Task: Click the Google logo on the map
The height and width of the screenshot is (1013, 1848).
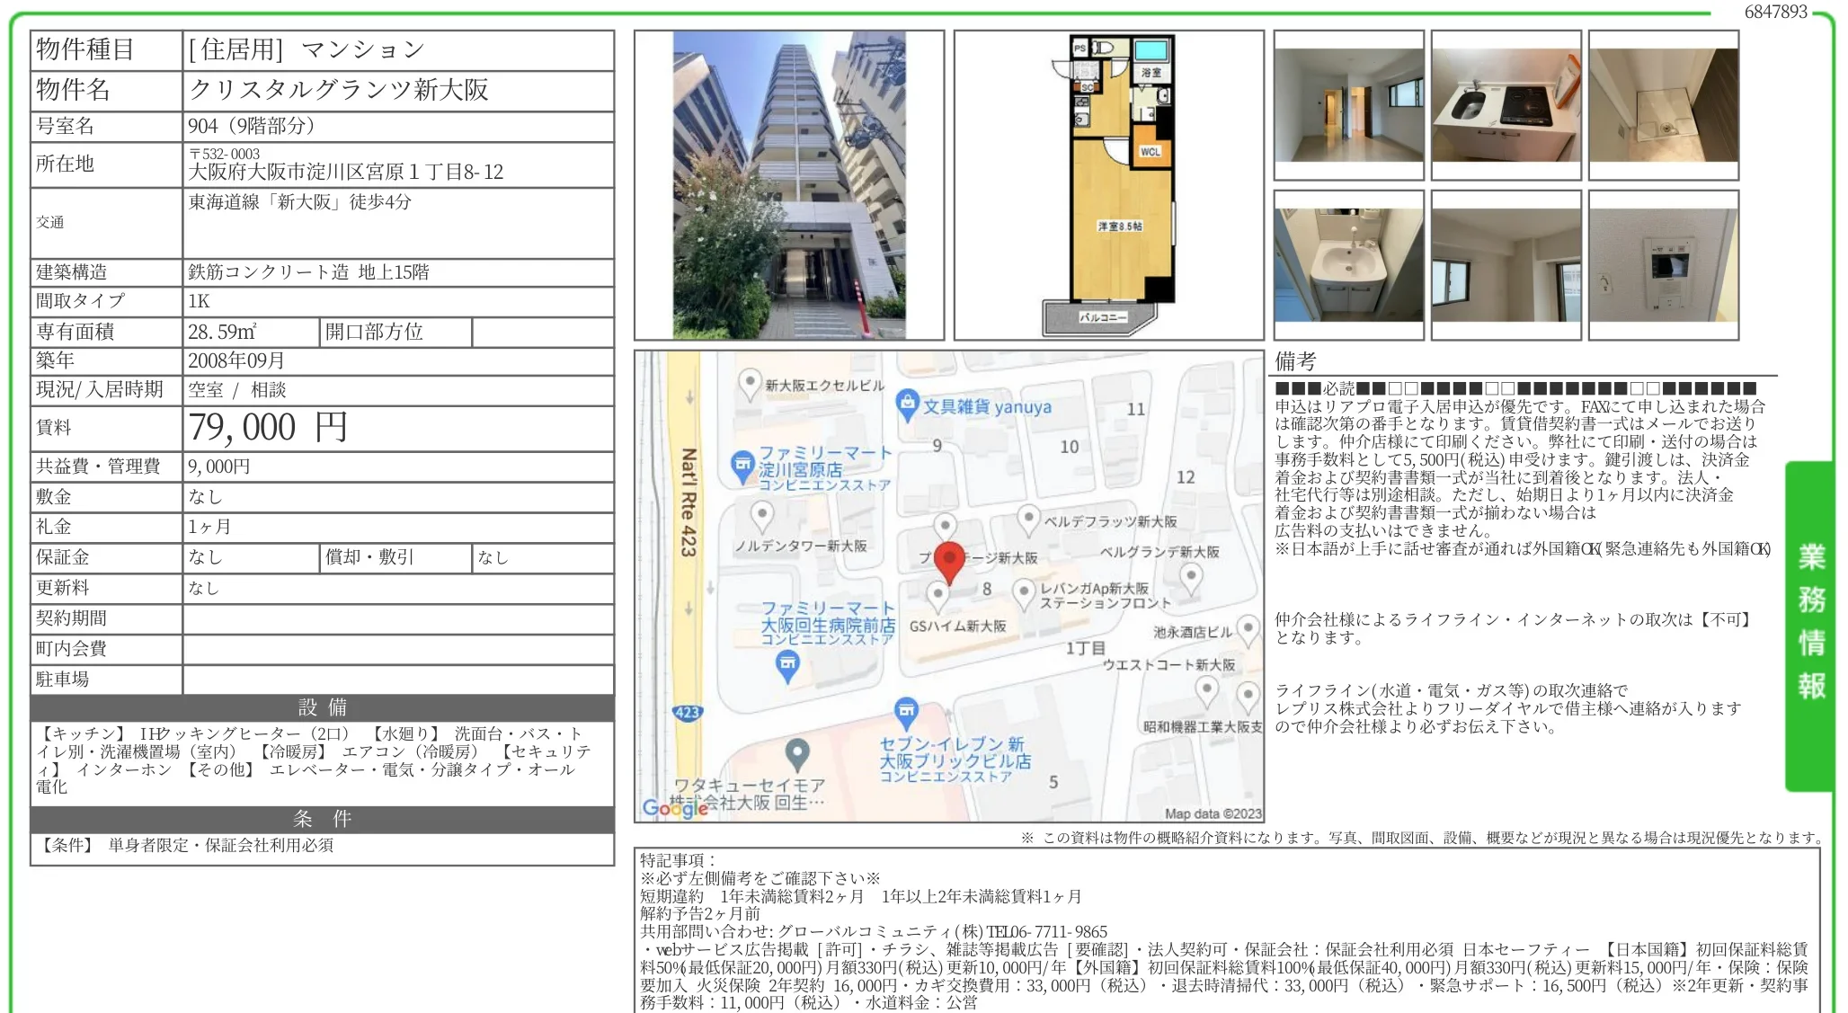Action: [675, 807]
